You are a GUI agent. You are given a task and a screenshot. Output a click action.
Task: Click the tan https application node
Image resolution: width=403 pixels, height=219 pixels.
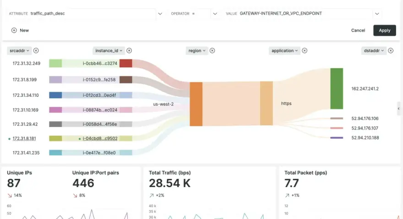(x=267, y=103)
